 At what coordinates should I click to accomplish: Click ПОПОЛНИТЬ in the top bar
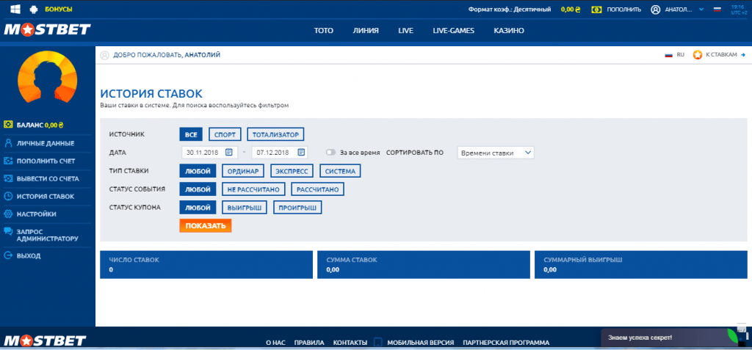point(623,9)
